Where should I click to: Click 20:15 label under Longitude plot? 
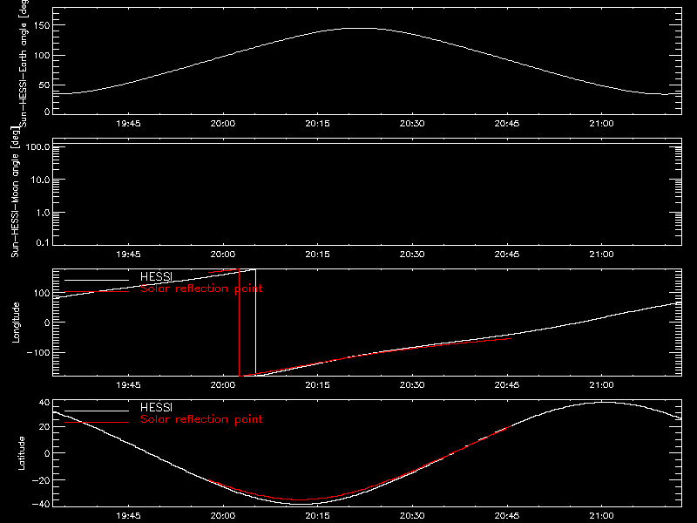317,385
